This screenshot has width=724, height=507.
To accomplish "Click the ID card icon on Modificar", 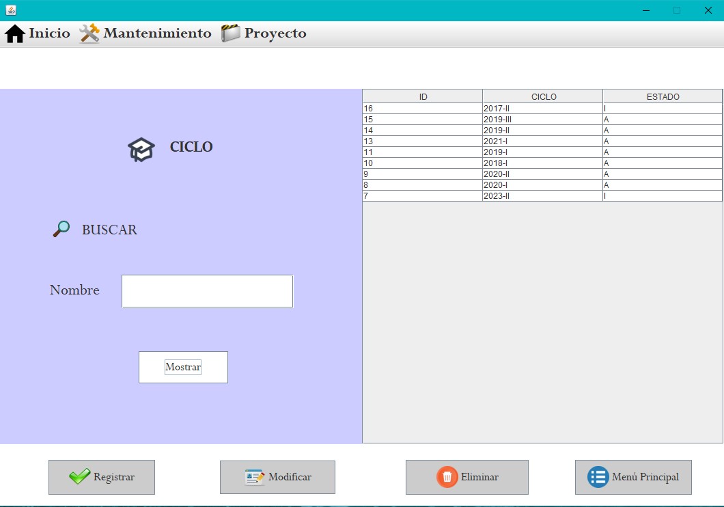I will pyautogui.click(x=254, y=477).
